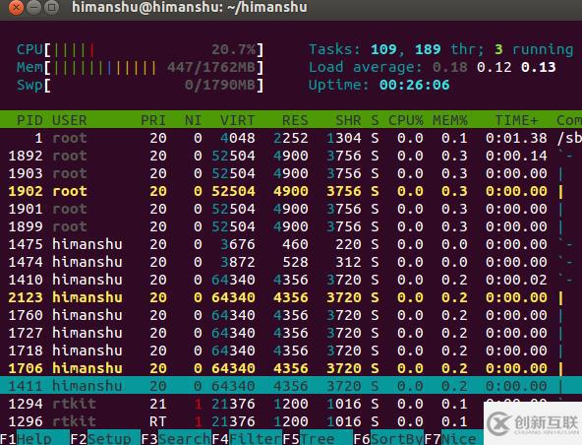Click the CPU usage meter bar
Image resolution: width=582 pixels, height=445 pixels.
click(x=140, y=49)
